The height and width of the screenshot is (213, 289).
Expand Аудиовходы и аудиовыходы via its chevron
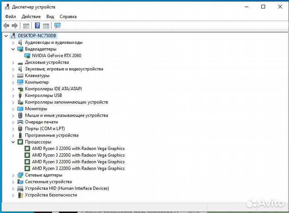(x=13, y=43)
